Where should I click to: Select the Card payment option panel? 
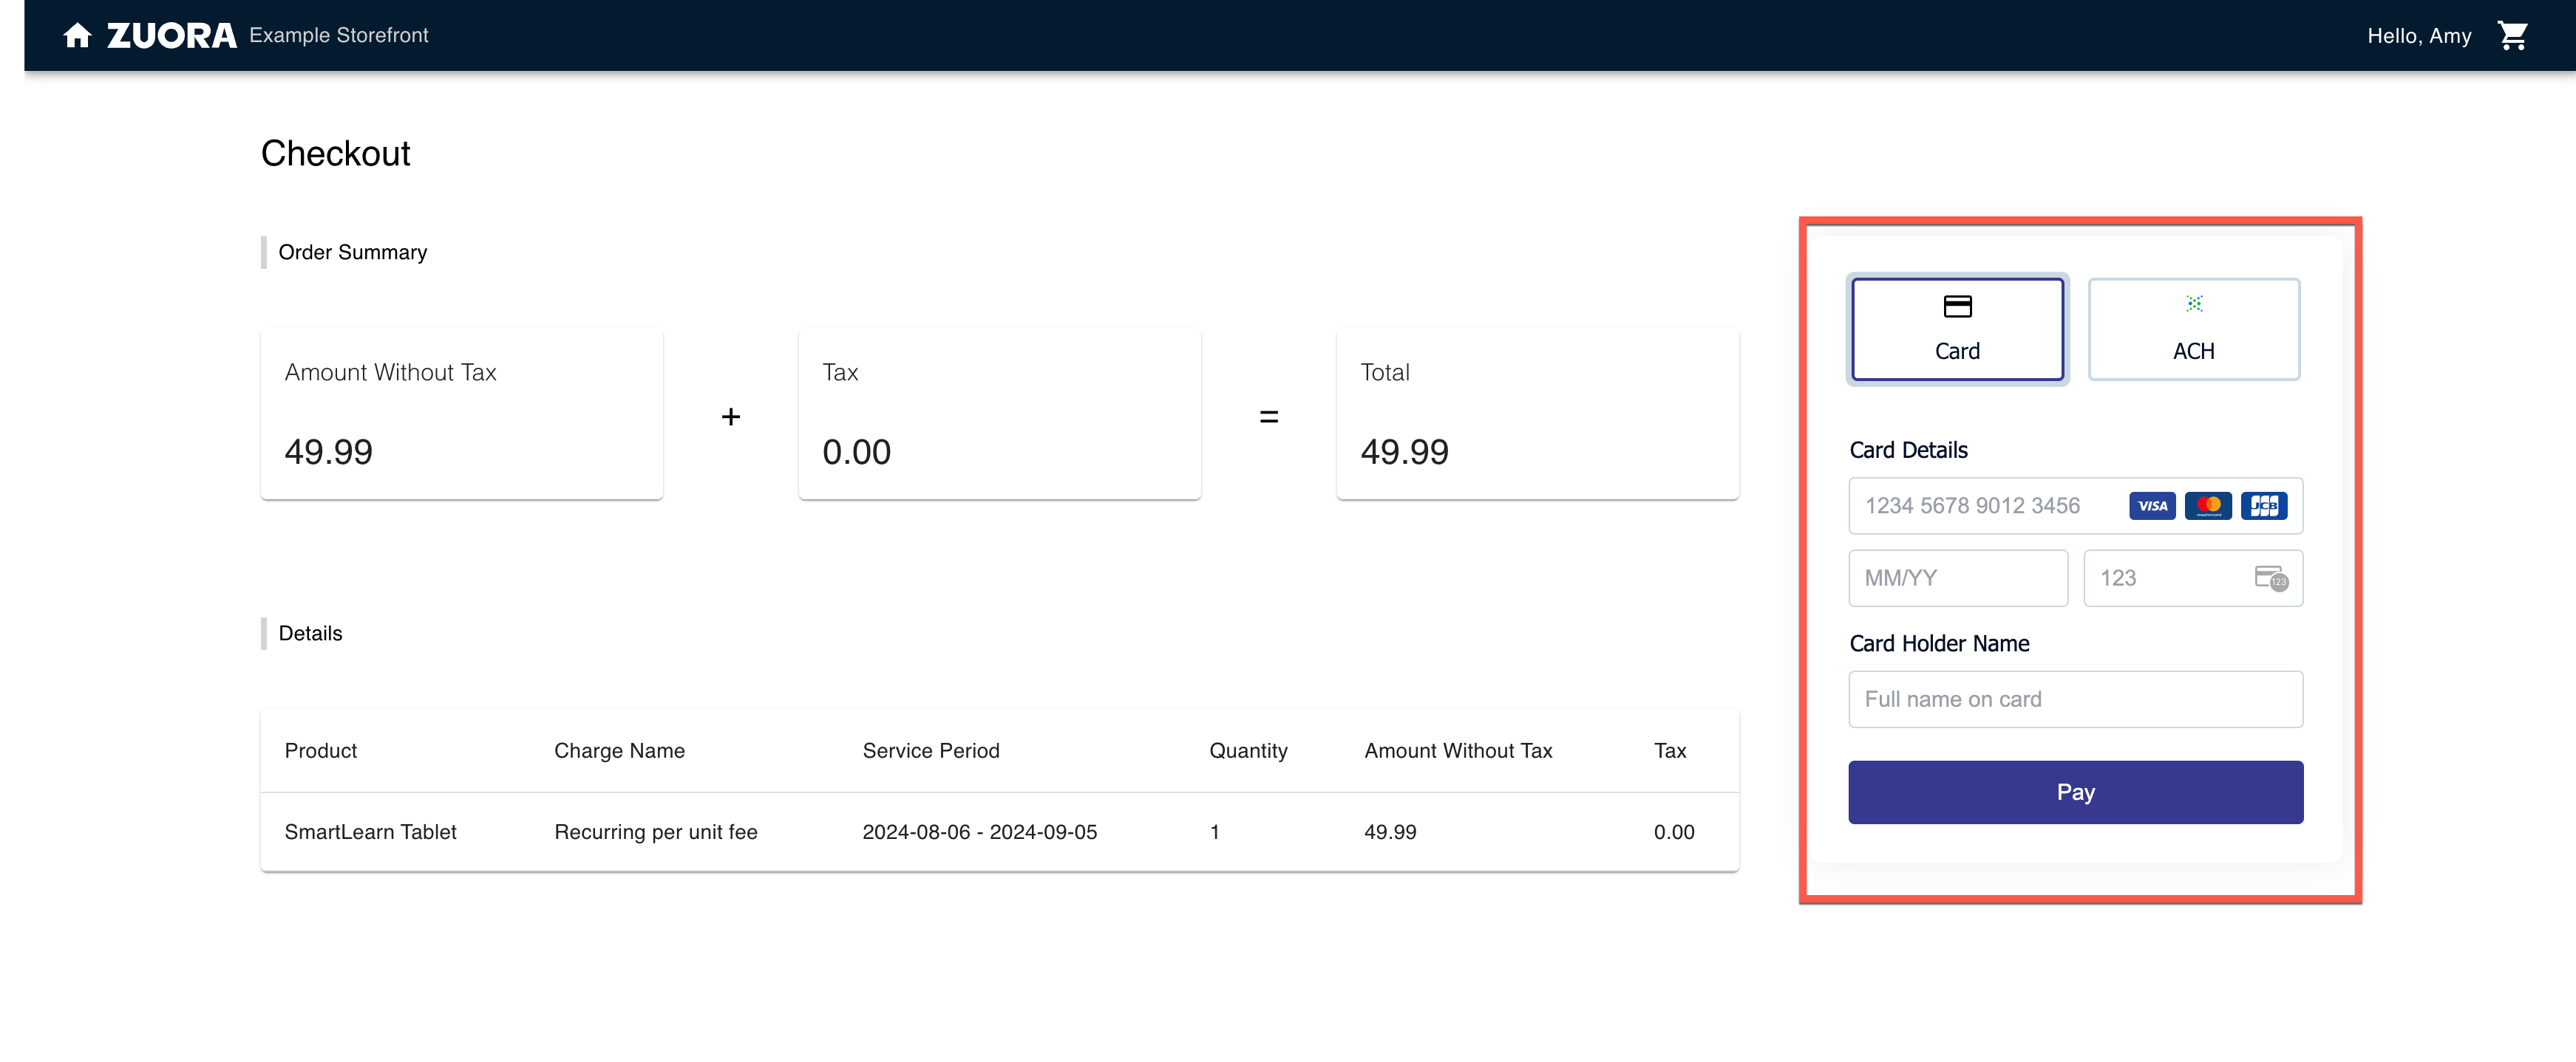(x=1957, y=329)
